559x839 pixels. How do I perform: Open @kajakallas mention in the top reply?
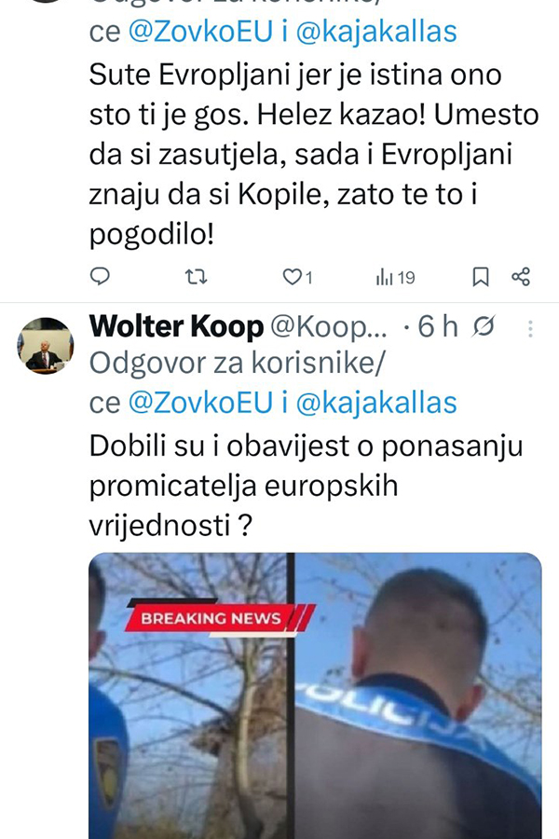pos(376,32)
